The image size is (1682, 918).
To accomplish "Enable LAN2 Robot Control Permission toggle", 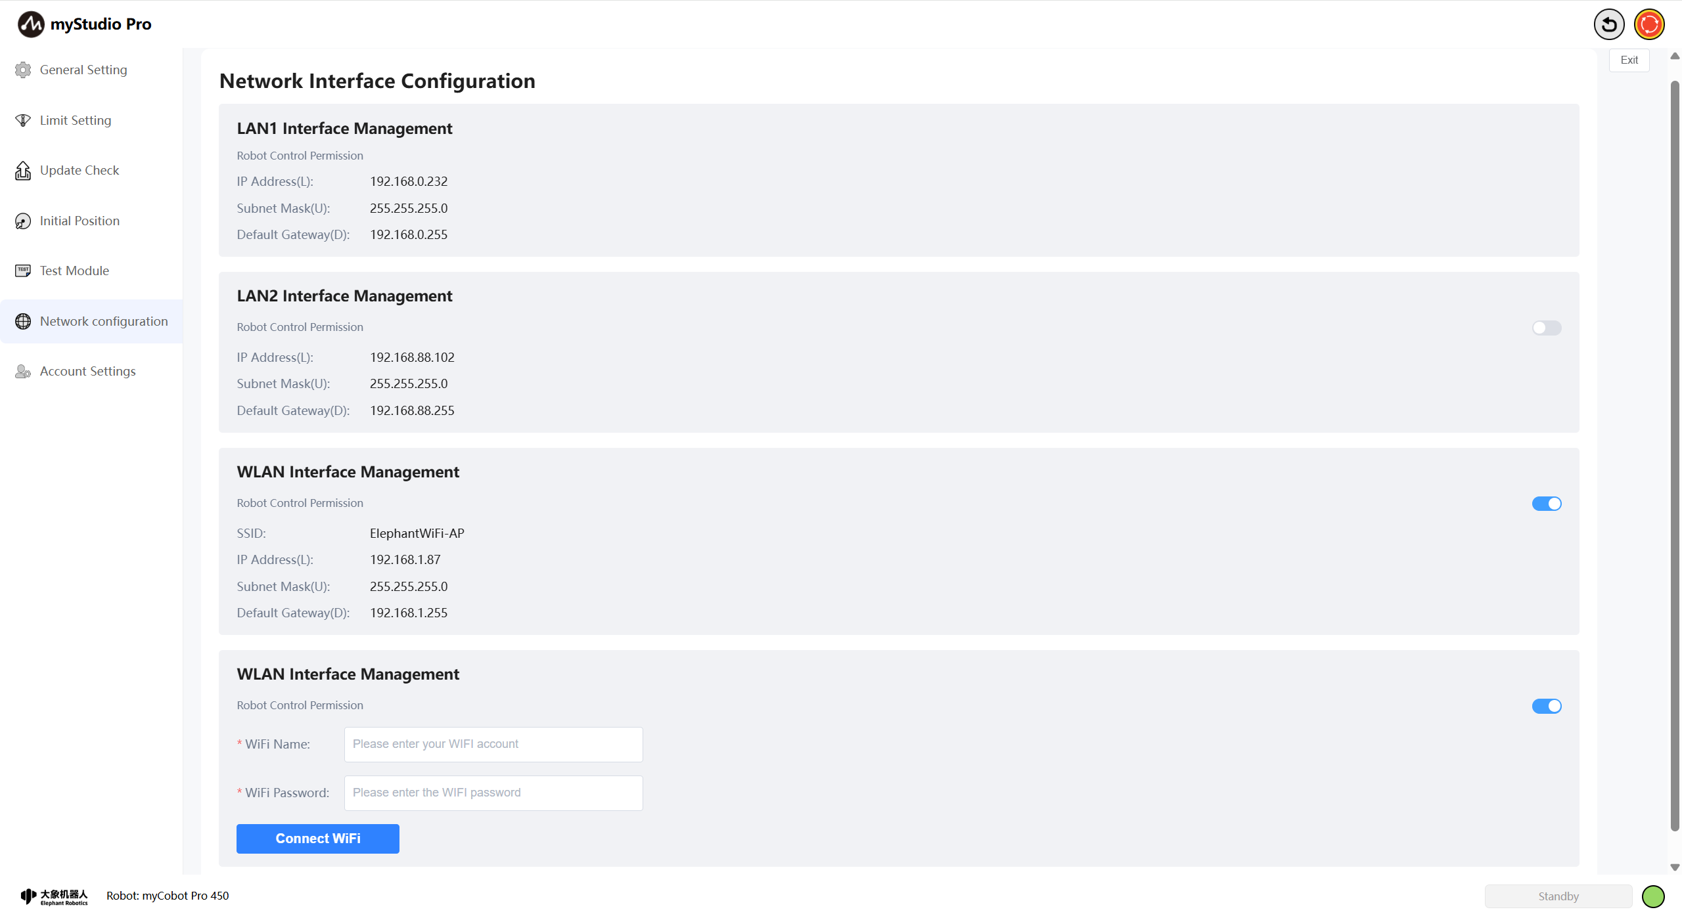I will tap(1547, 328).
